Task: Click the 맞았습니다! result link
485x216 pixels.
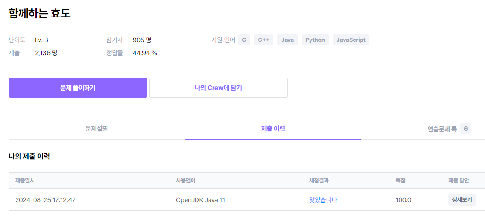Action: point(324,200)
